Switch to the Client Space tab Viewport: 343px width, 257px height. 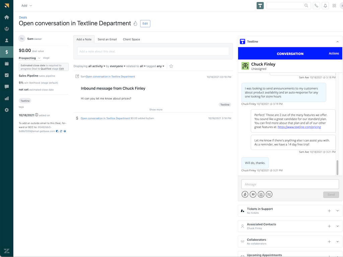coord(131,39)
